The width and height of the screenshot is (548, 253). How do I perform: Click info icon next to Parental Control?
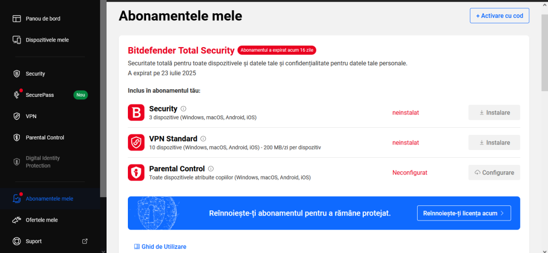click(x=211, y=169)
